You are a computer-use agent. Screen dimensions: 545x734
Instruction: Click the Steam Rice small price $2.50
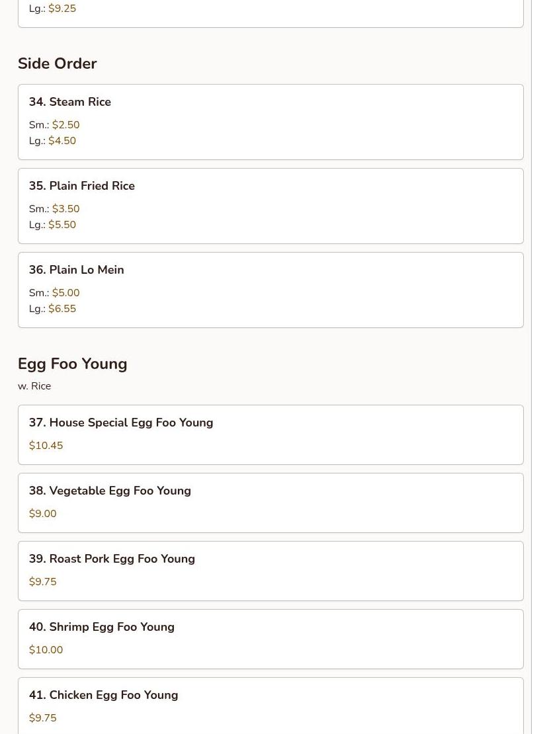(65, 125)
